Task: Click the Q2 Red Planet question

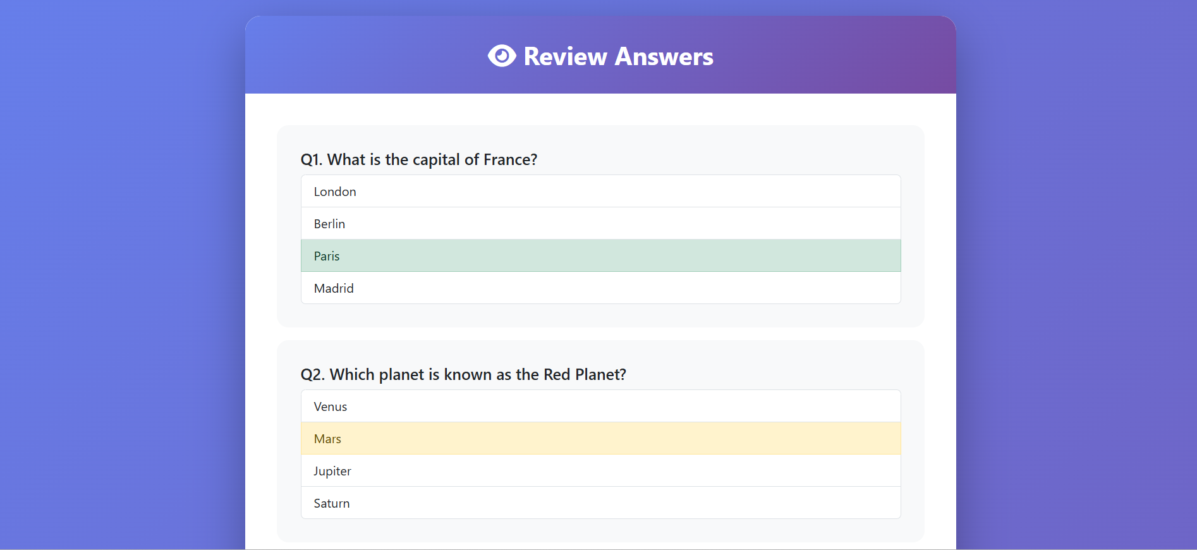Action: point(463,374)
